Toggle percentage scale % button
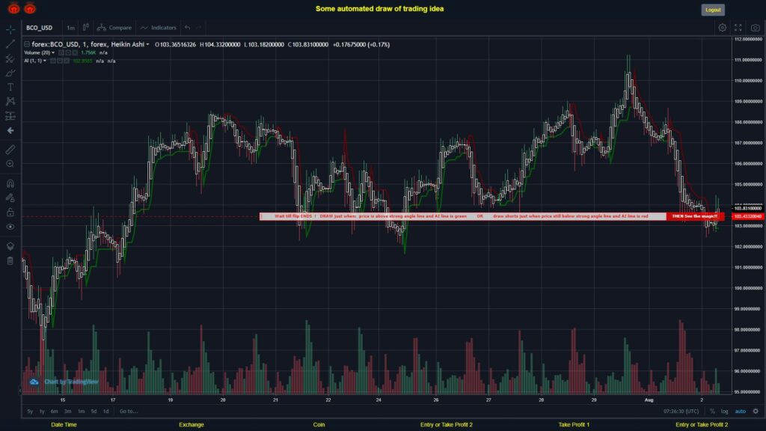This screenshot has width=766, height=431. (712, 412)
